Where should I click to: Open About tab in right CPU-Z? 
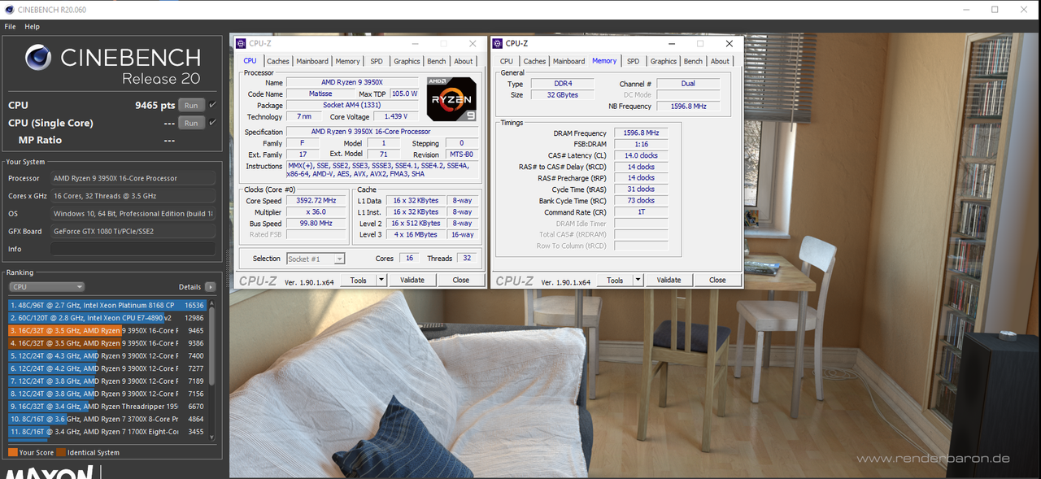[721, 61]
